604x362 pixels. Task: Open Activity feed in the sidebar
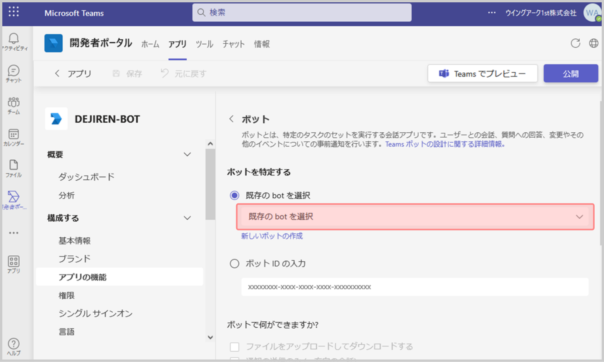(x=14, y=42)
